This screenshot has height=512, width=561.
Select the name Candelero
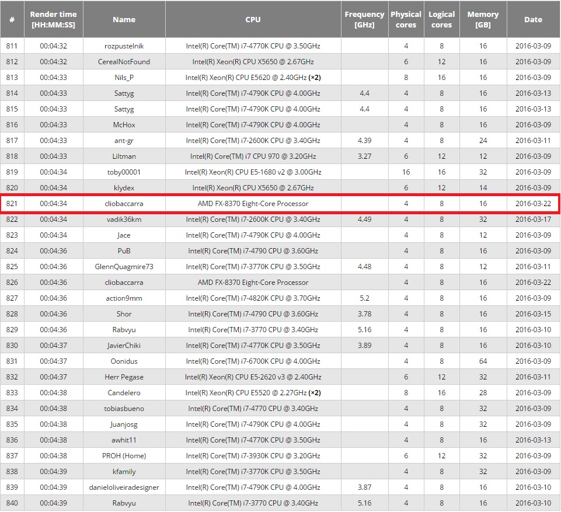coord(124,392)
